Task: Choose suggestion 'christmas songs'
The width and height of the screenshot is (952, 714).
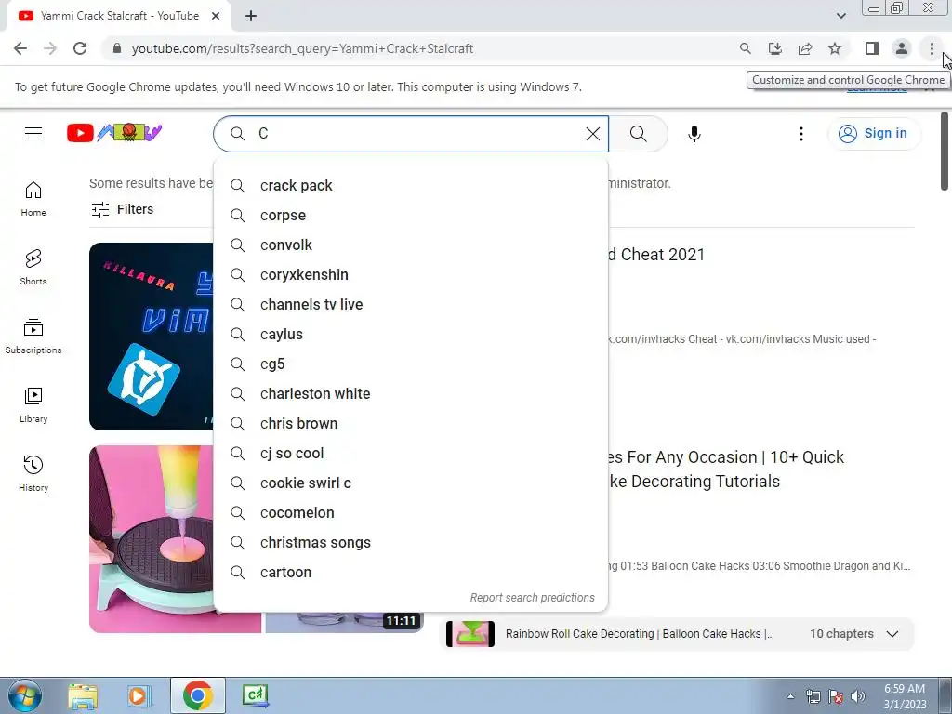Action: [410, 542]
